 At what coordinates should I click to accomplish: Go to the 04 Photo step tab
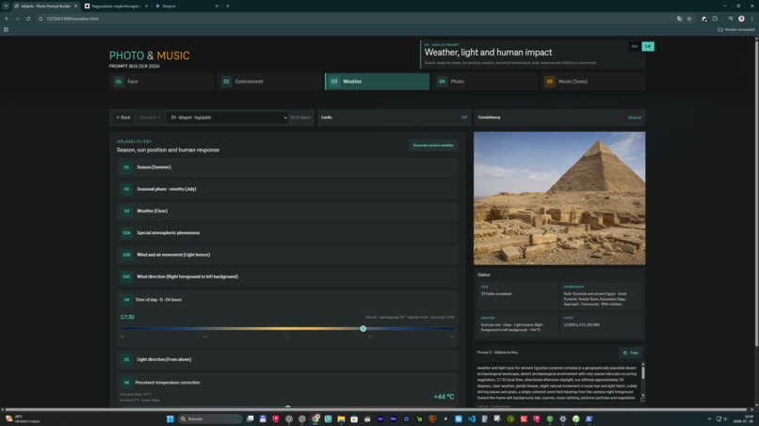pos(485,81)
